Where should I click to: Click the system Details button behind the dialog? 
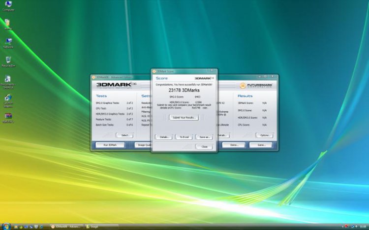pyautogui.click(x=223, y=135)
